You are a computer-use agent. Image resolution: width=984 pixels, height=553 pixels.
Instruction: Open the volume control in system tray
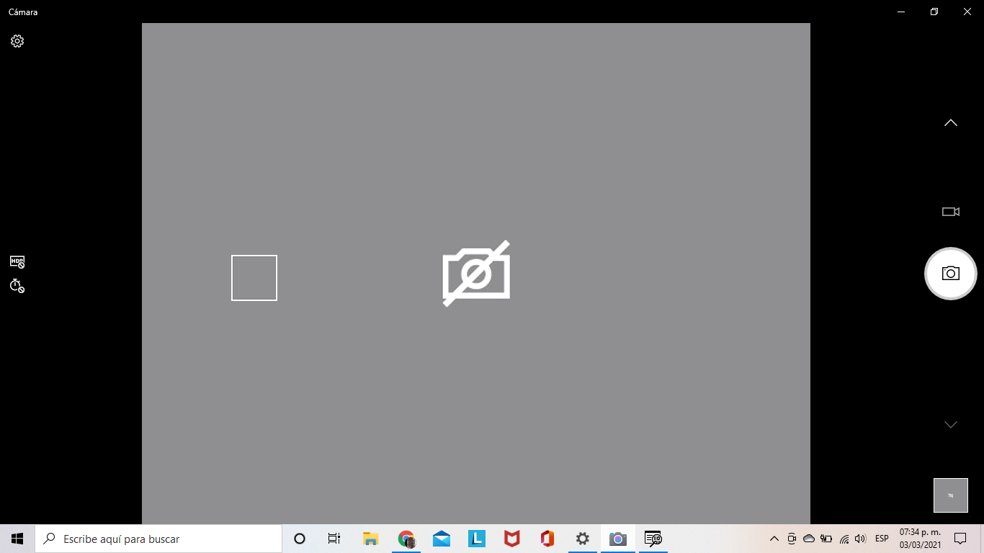[860, 539]
